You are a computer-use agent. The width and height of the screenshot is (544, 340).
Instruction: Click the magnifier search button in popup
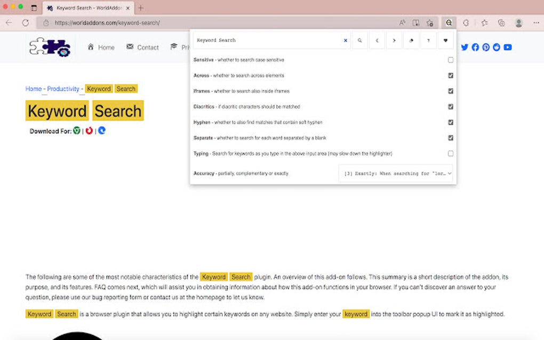click(360, 40)
